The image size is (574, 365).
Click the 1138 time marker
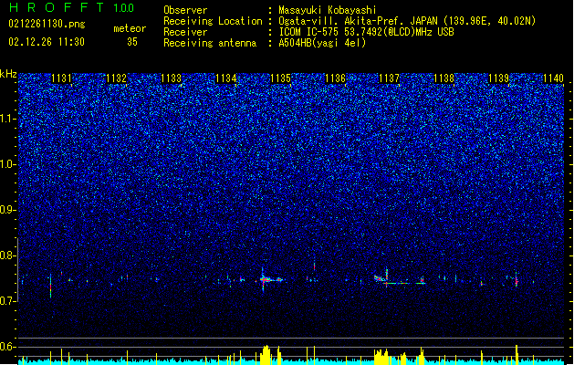point(444,78)
